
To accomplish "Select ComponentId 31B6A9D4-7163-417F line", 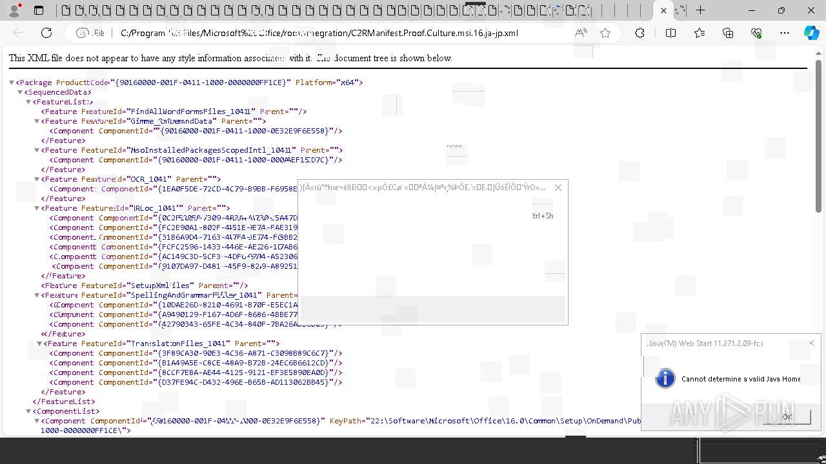I will pos(174,237).
